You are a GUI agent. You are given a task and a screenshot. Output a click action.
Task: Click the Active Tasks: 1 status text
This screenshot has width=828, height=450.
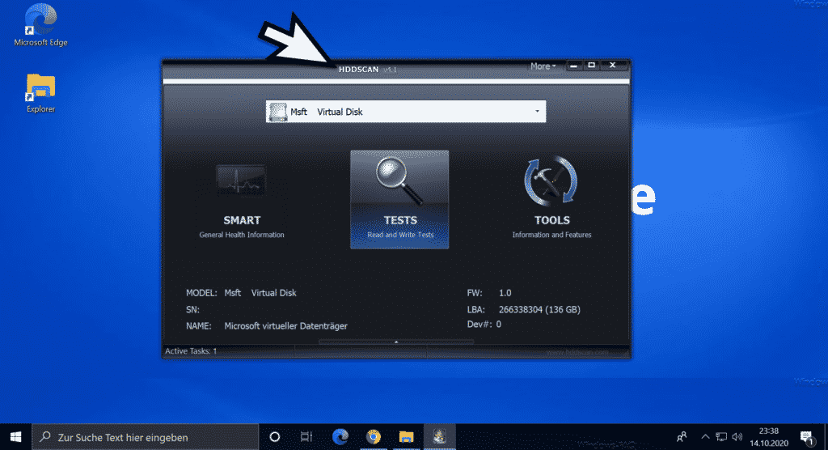click(191, 351)
